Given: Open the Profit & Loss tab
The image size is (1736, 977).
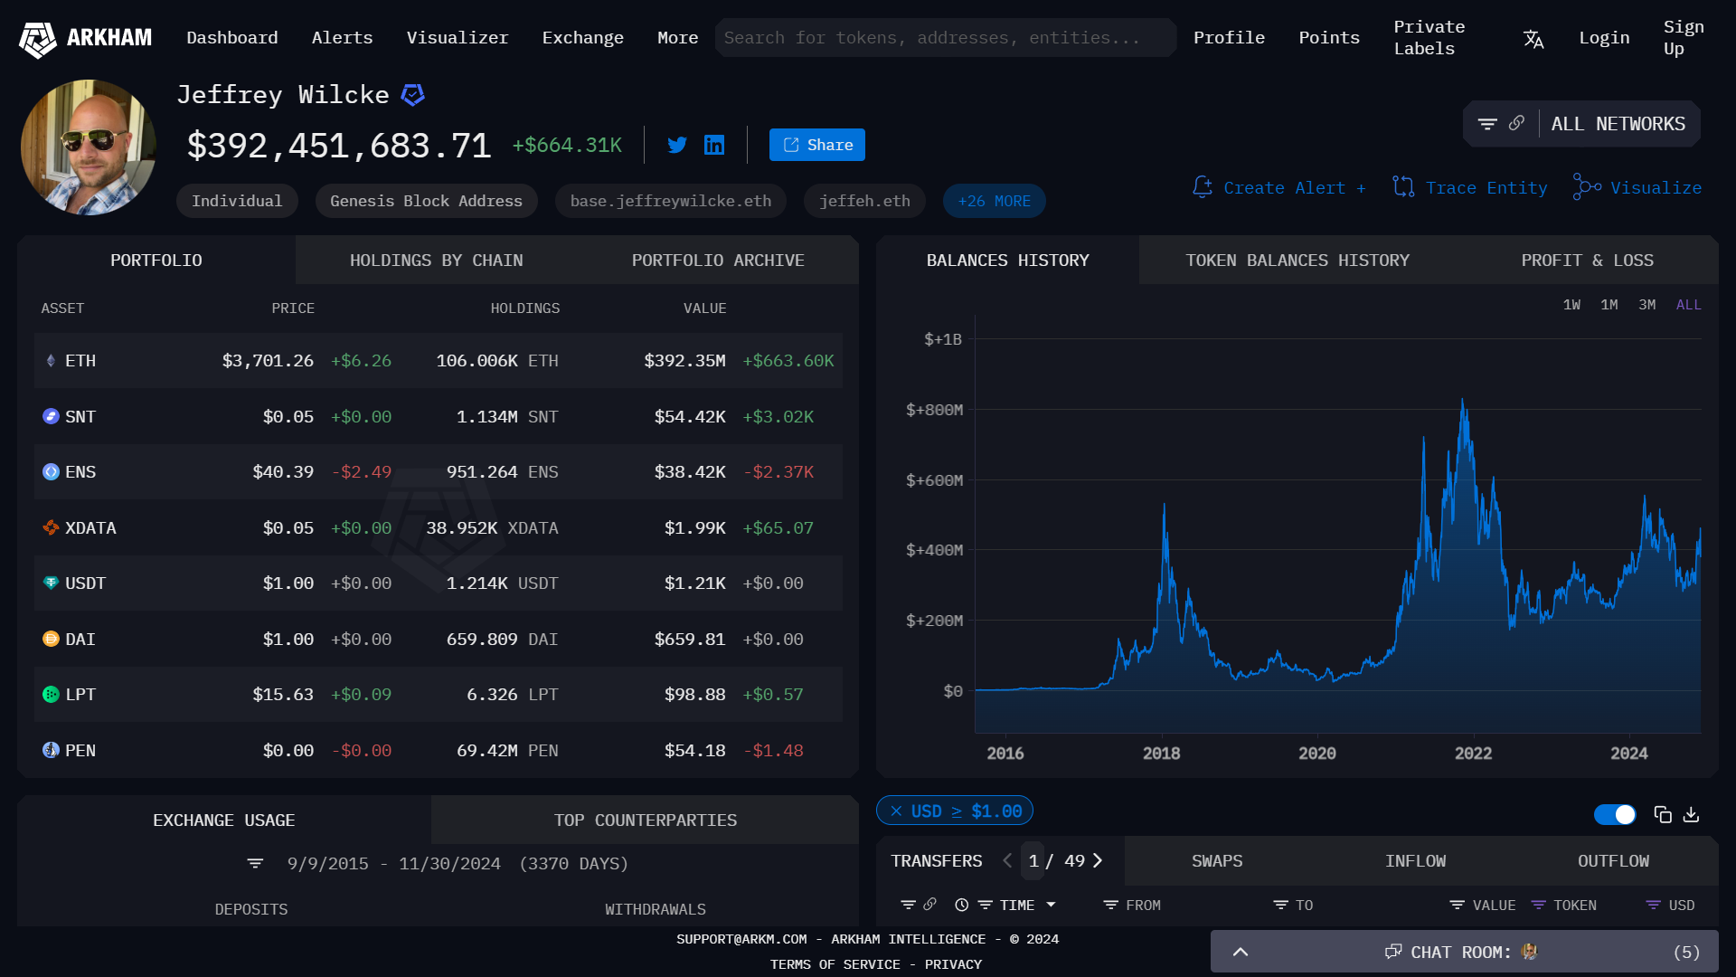Looking at the screenshot, I should coord(1587,261).
